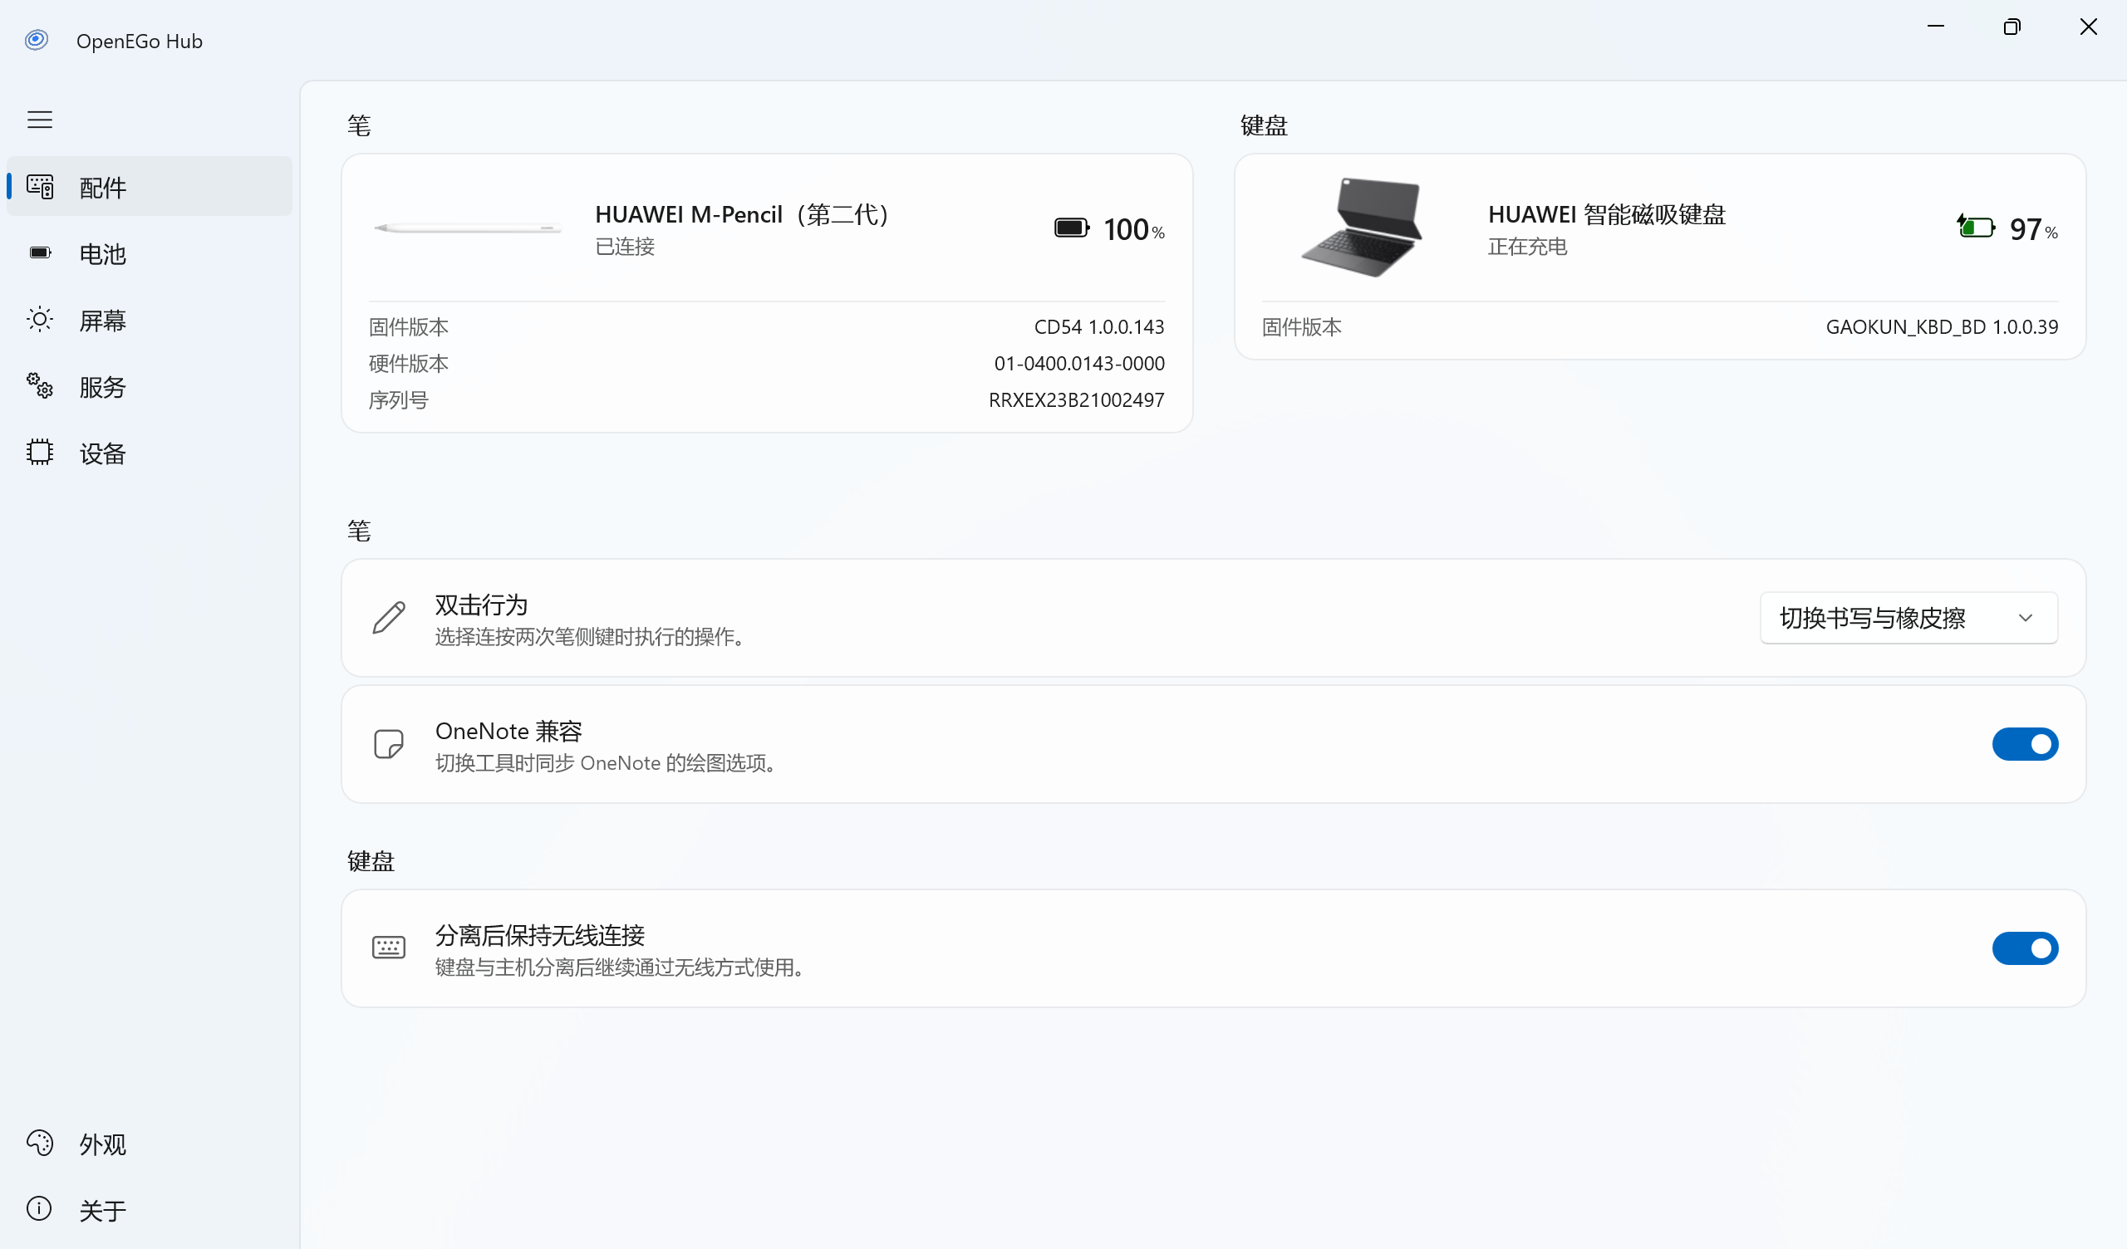2127x1249 pixels.
Task: Toggle the 分离后保持无线连接 switch
Action: (2025, 948)
